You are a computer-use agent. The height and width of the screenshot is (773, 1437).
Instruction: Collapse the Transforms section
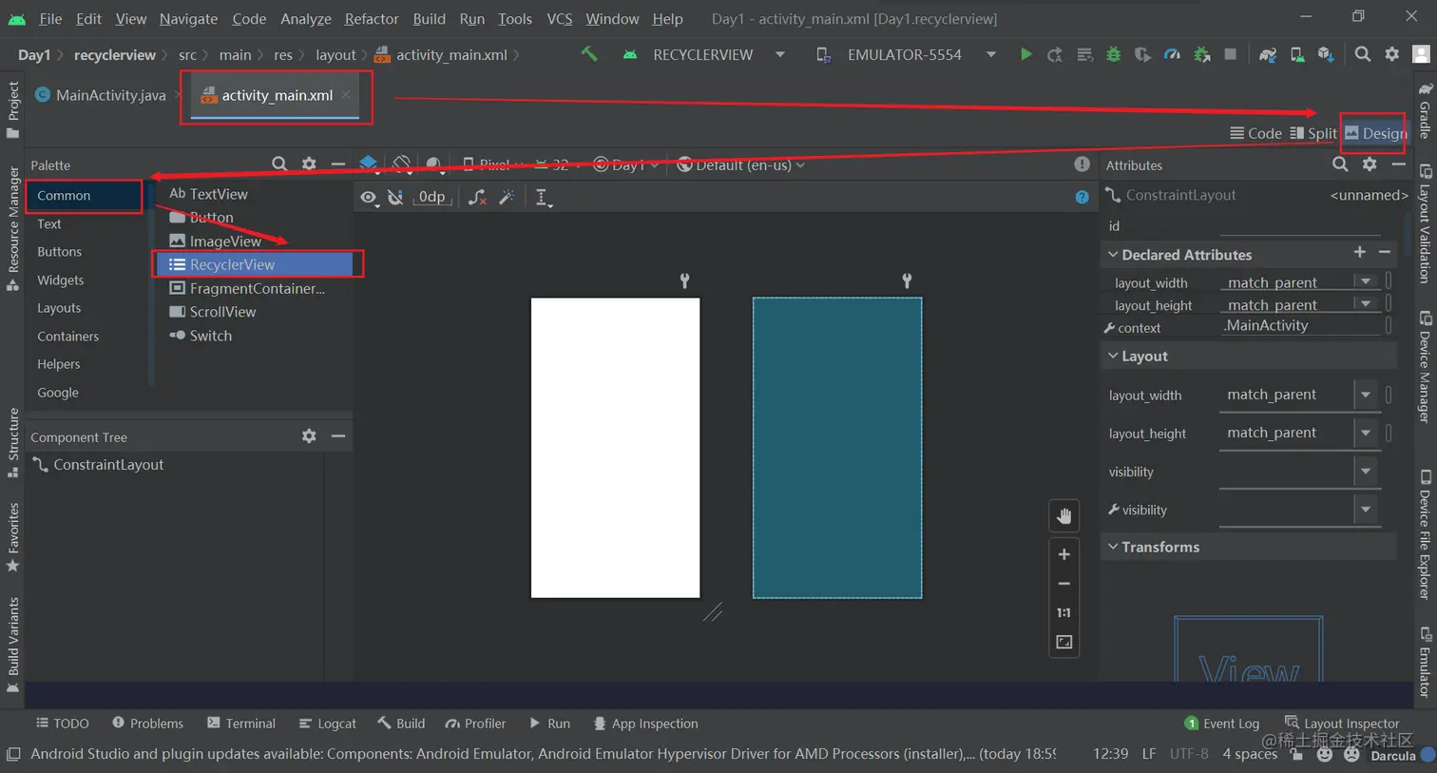(x=1113, y=547)
